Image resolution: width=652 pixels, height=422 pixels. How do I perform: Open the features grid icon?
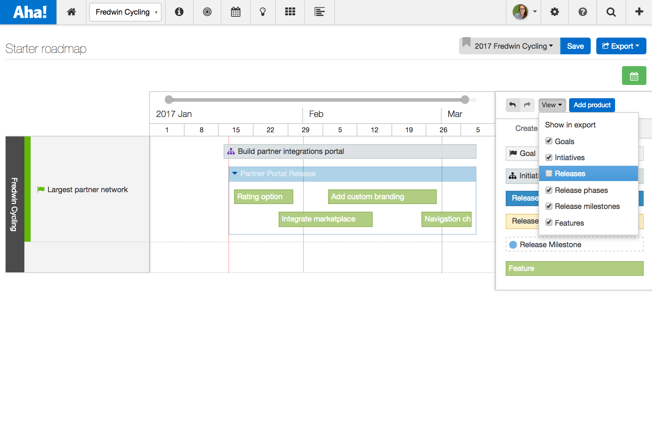tap(290, 12)
